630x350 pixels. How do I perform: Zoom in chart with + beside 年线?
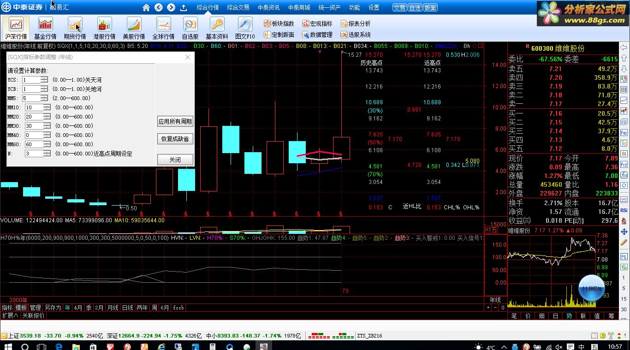pyautogui.click(x=489, y=308)
